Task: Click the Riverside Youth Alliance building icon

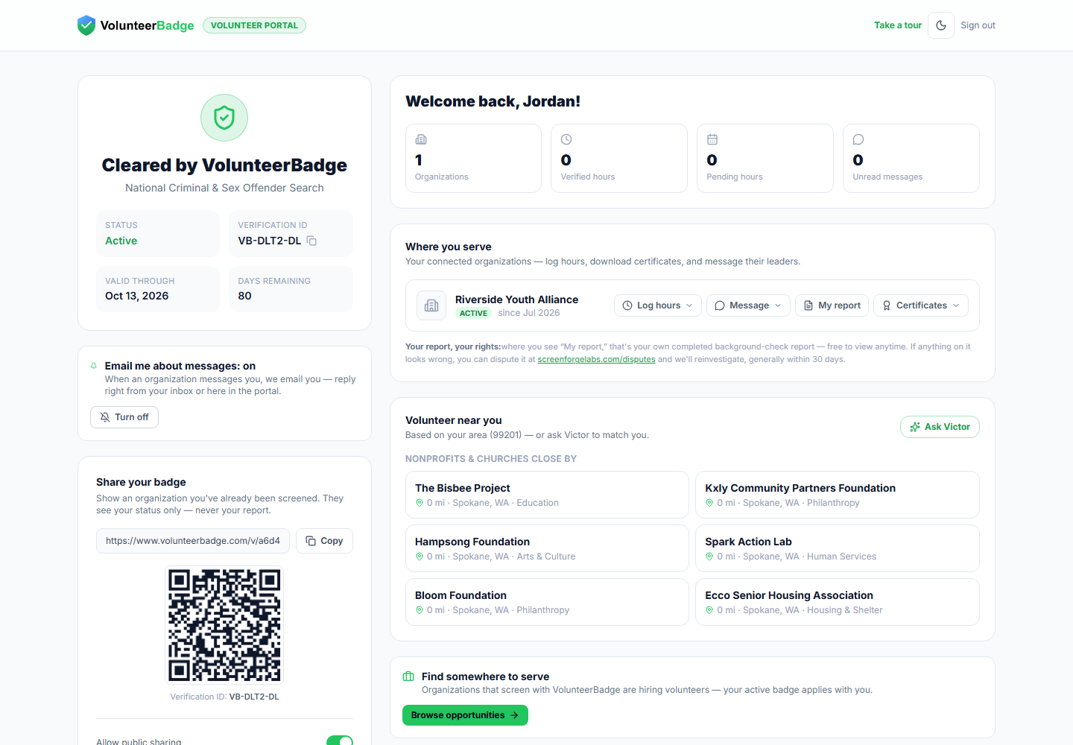Action: coord(431,305)
